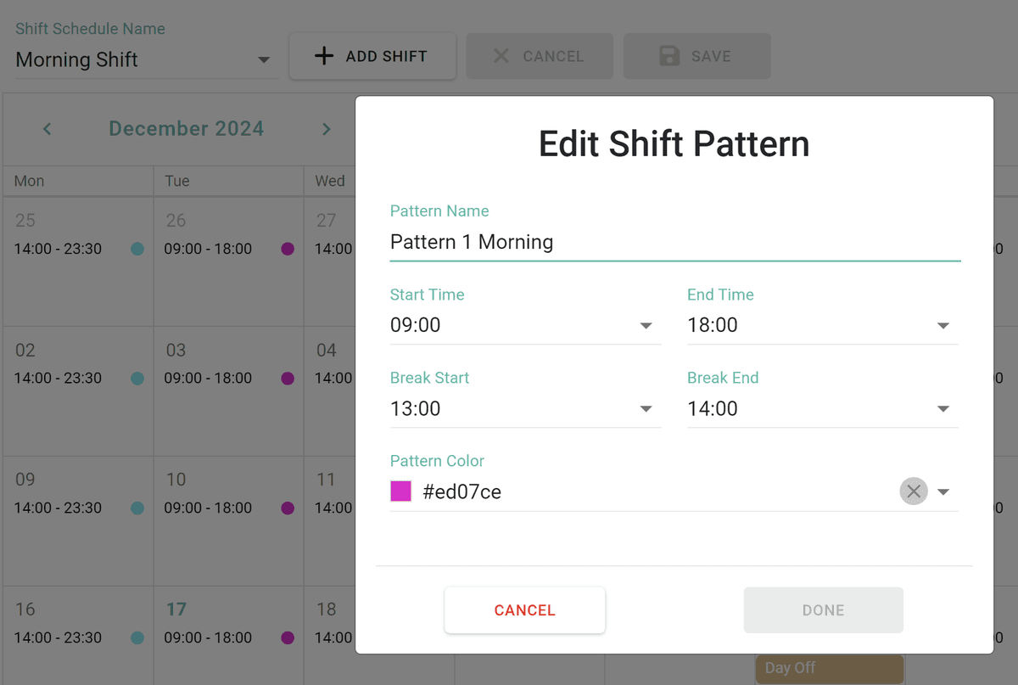Open the Start Time dropdown
The width and height of the screenshot is (1018, 685).
(646, 325)
